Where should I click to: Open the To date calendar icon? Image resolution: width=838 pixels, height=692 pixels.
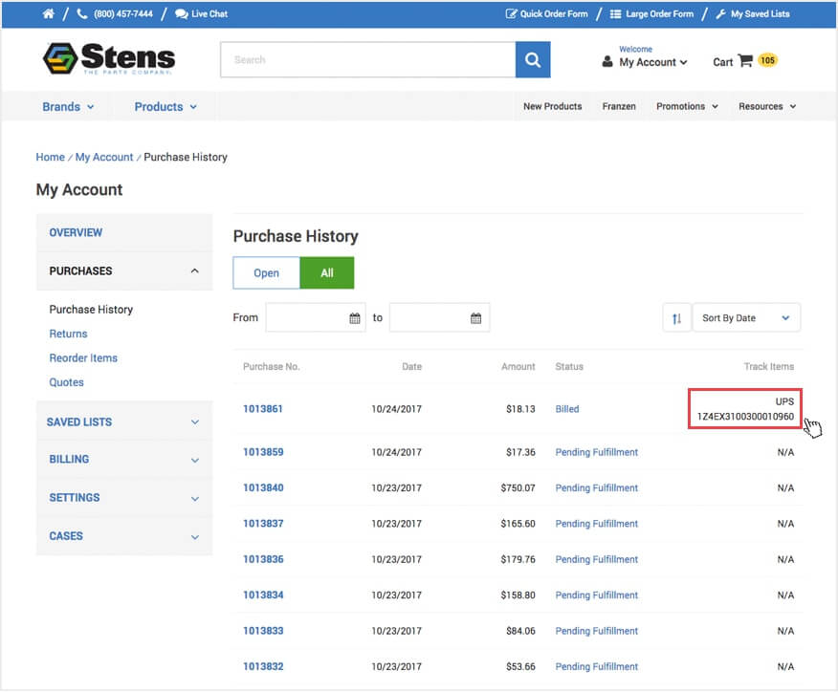[475, 318]
